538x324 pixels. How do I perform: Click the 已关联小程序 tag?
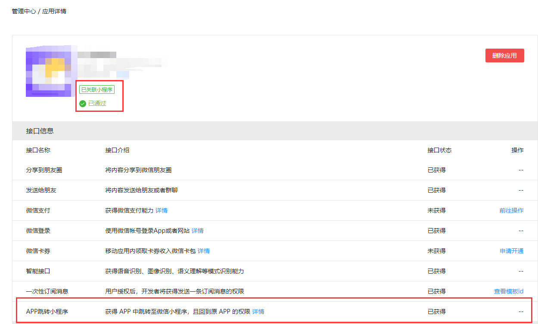[x=97, y=89]
